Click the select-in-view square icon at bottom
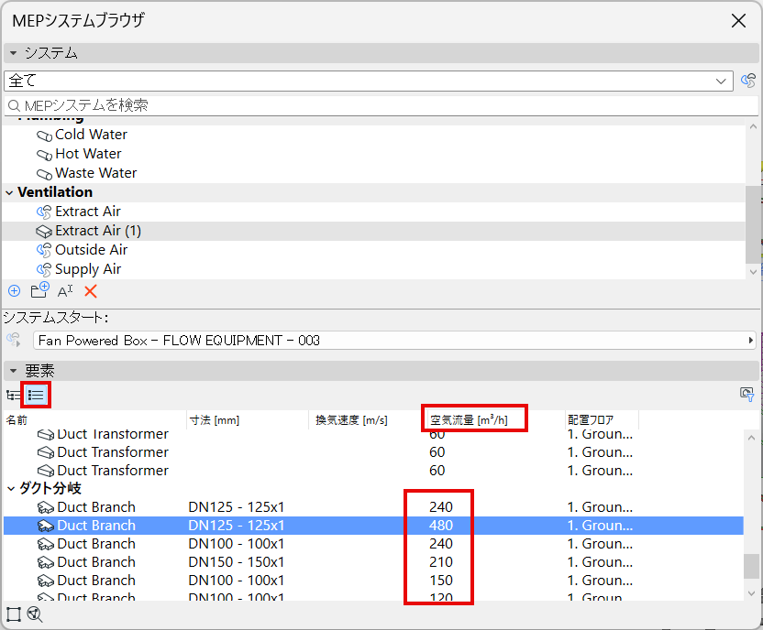 14,614
